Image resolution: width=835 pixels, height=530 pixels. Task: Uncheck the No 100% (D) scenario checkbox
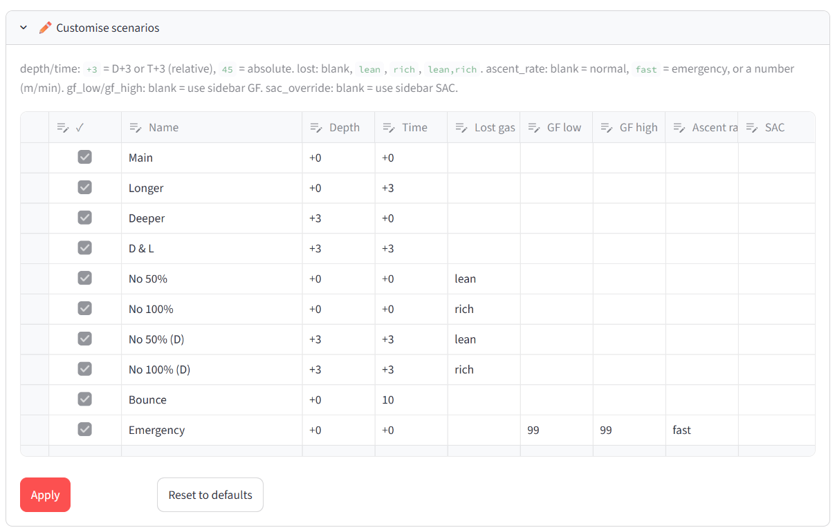84,369
